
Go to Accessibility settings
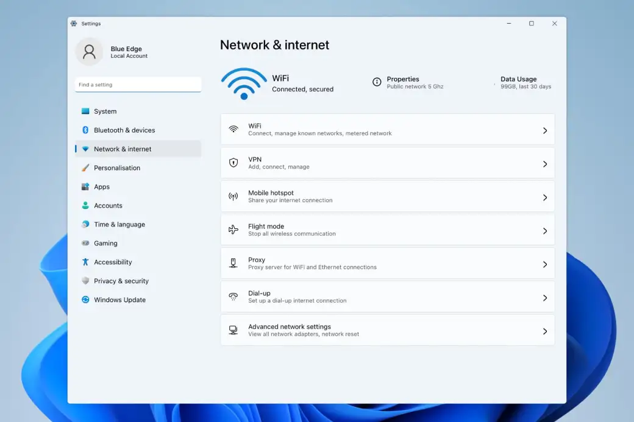tap(138, 262)
